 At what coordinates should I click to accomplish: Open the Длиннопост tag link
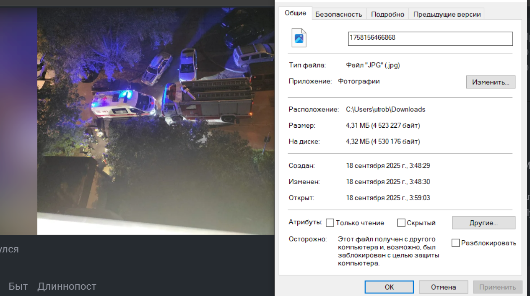[x=67, y=286]
